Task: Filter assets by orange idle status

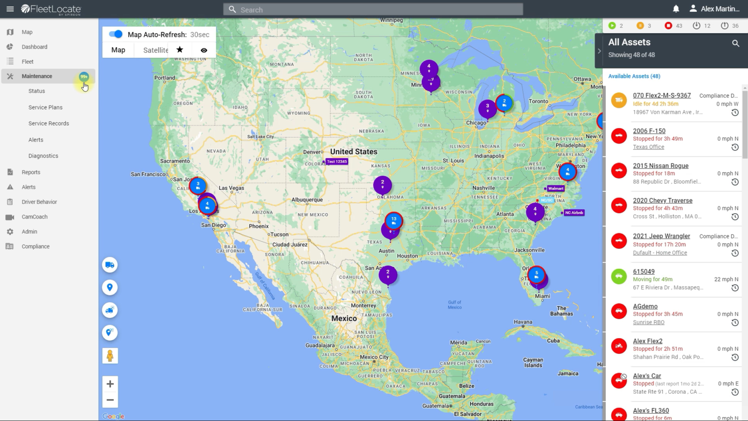Action: (640, 26)
